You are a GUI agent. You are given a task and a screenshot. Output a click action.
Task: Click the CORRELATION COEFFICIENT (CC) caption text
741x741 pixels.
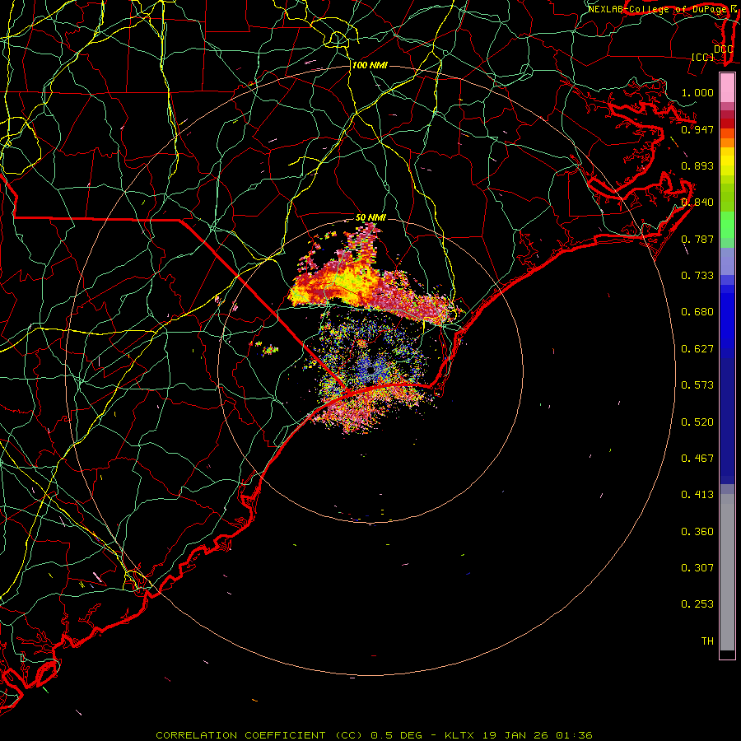pos(259,735)
